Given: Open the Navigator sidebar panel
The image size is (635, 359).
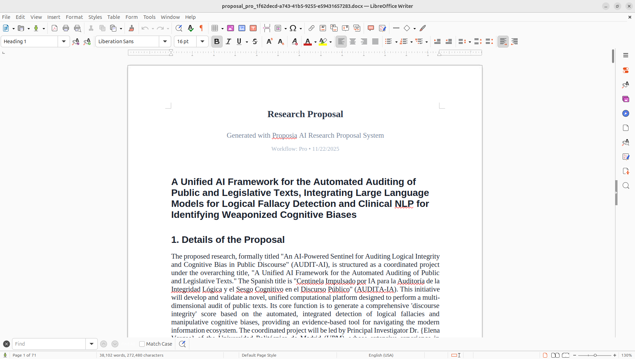Looking at the screenshot, I should click(x=626, y=113).
